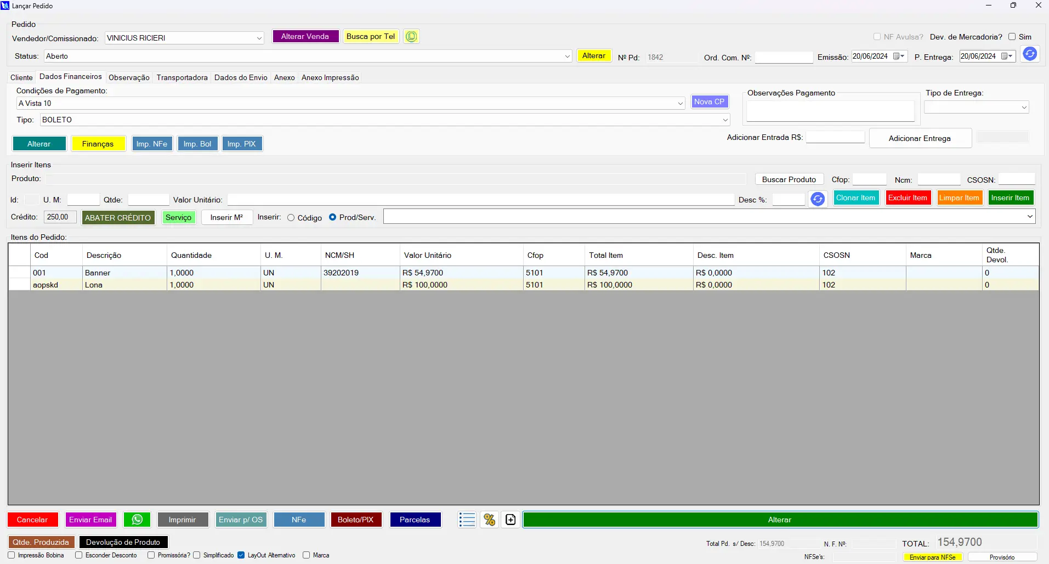Open the Observação tab

pos(129,78)
